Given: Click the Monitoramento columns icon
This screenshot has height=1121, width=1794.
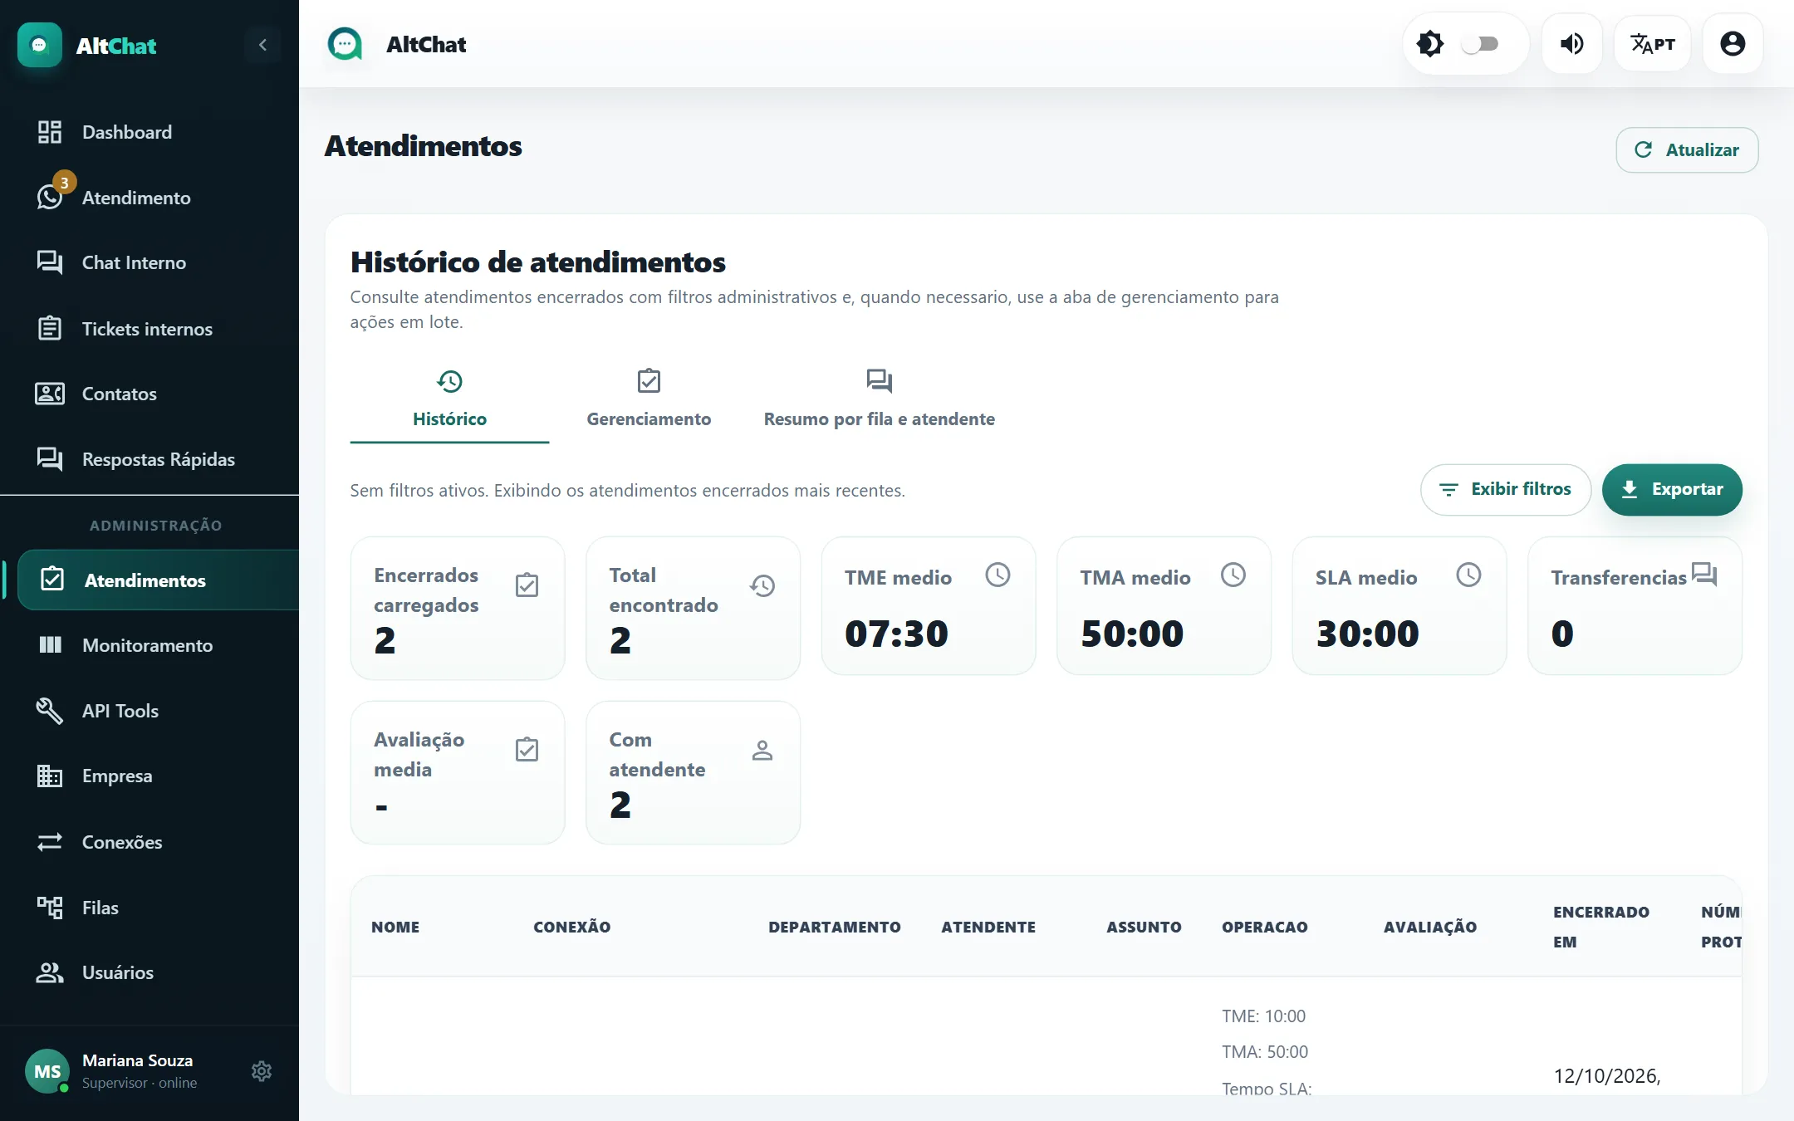Looking at the screenshot, I should (49, 645).
